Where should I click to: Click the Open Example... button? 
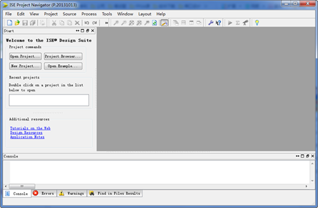(63, 66)
